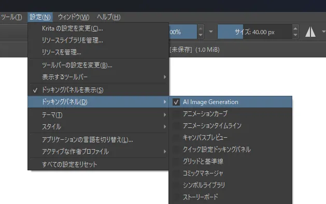Click the [未保存] (1.0 MiB) document tab

point(194,50)
